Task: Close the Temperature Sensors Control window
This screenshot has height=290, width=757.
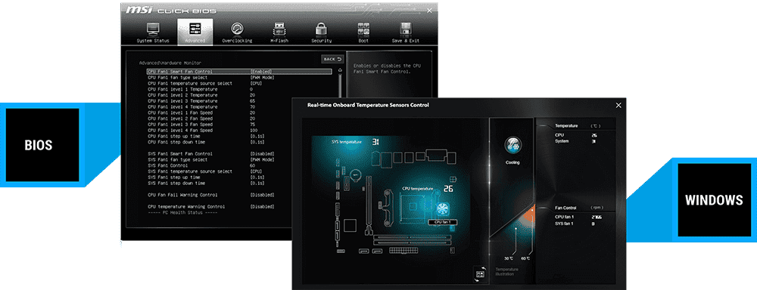Action: [x=618, y=106]
